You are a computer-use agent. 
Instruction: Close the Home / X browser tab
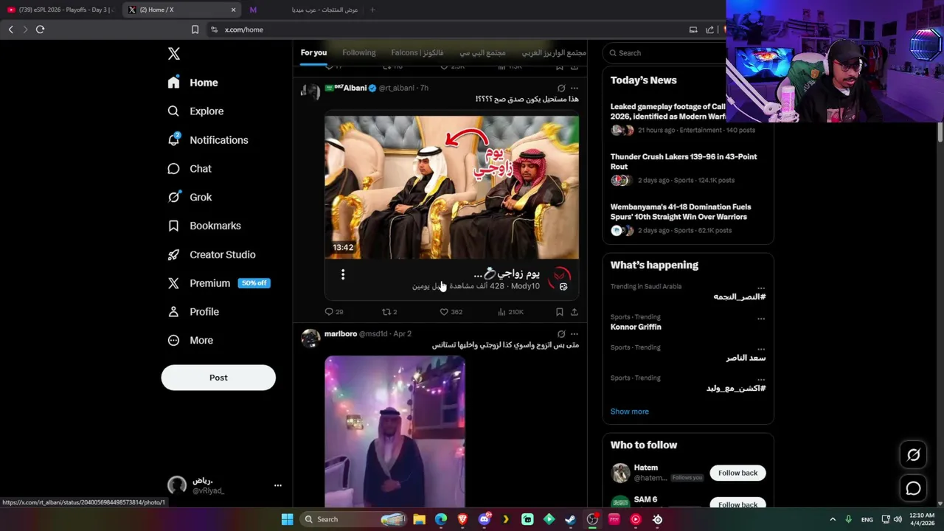pos(234,10)
